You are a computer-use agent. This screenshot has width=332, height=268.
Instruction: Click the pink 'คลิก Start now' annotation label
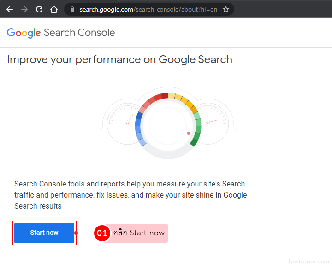coord(138,233)
